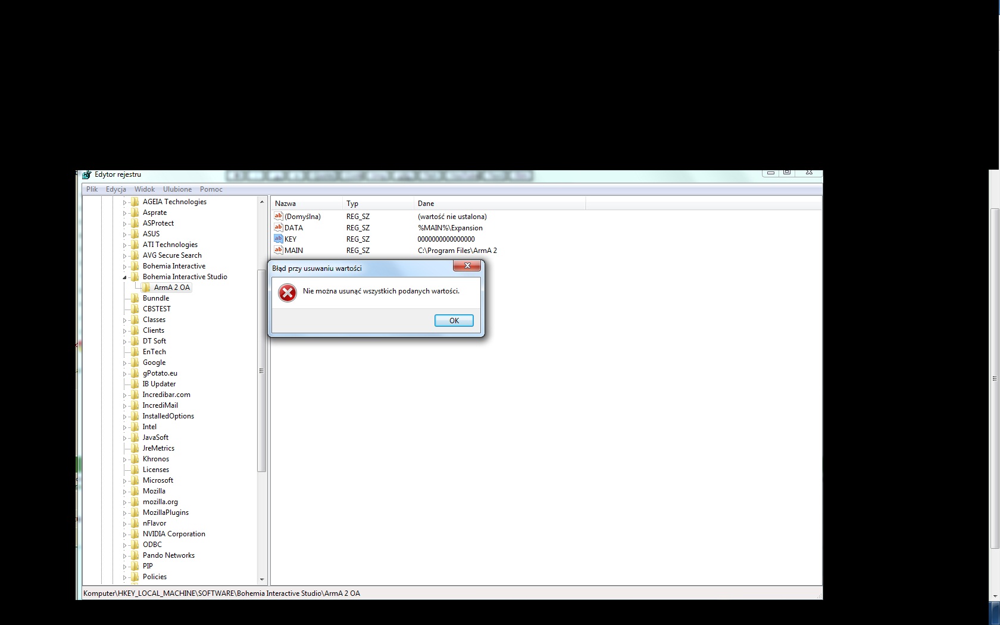This screenshot has width=1000, height=625.
Task: Click the Asprate folder icon
Action: [x=135, y=212]
